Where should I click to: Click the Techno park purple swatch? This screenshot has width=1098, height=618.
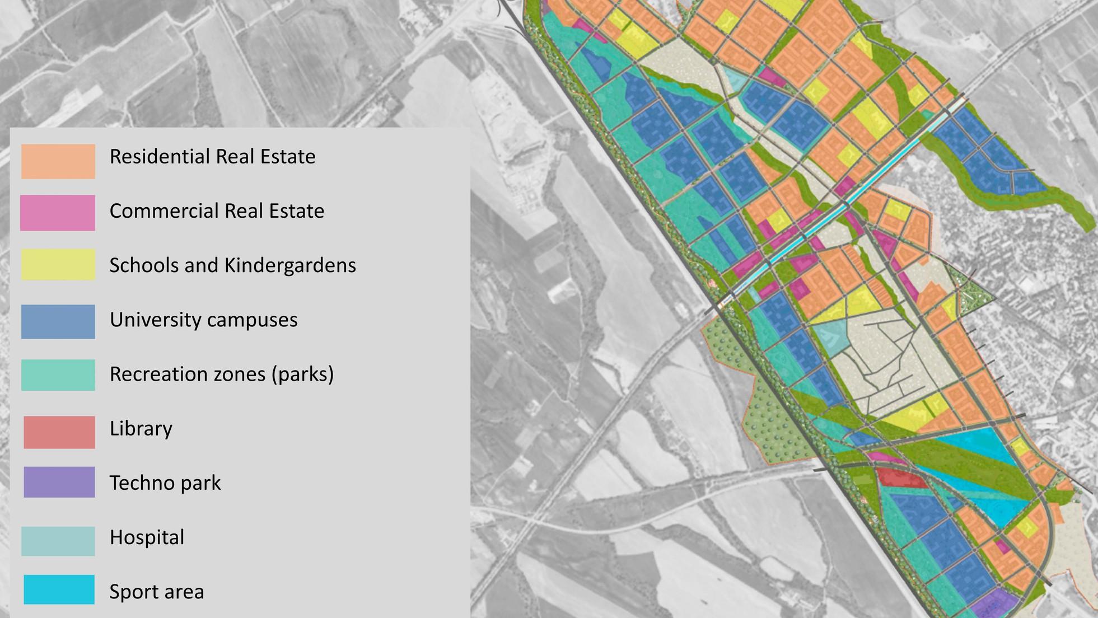59,482
